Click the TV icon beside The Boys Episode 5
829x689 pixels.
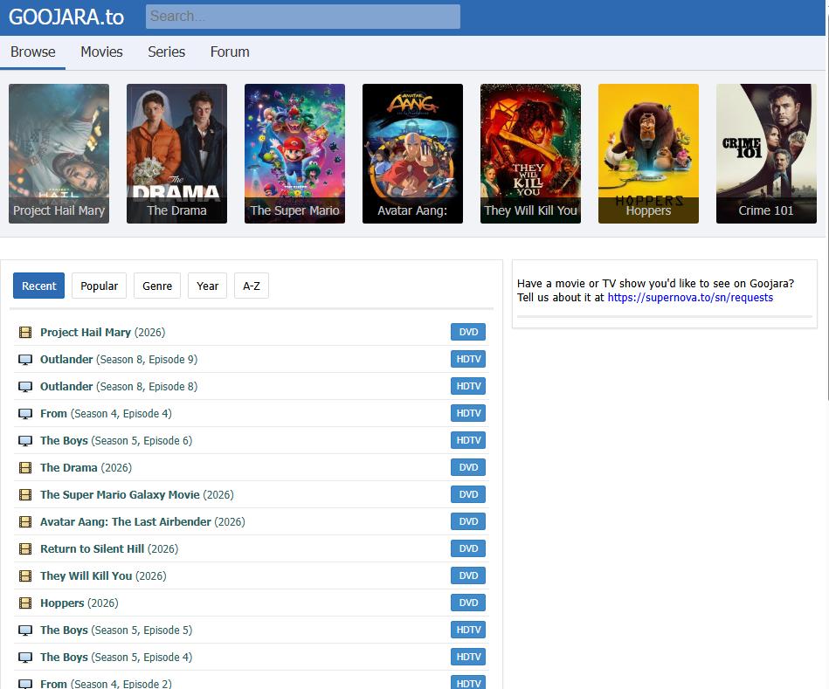coord(24,630)
